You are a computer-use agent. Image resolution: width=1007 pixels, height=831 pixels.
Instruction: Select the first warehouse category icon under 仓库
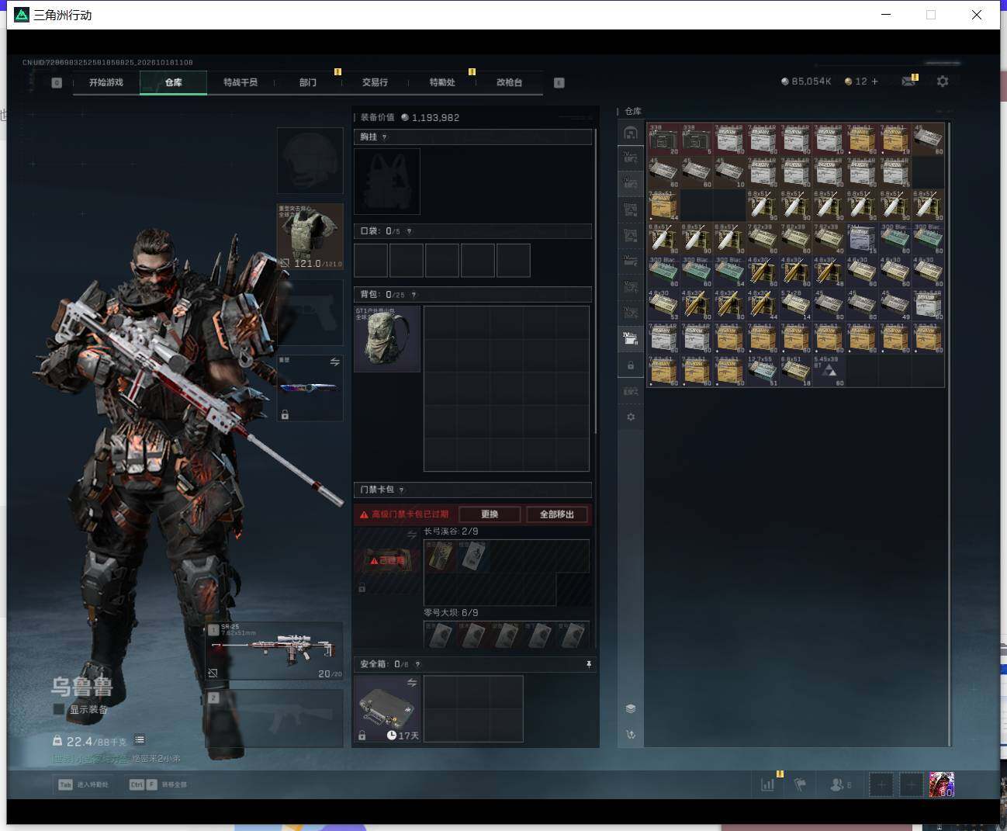click(631, 133)
